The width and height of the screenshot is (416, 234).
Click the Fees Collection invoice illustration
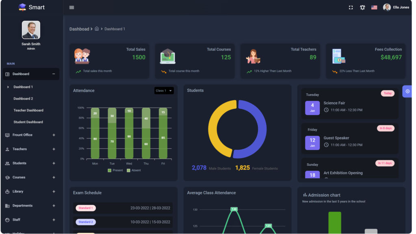pyautogui.click(x=339, y=56)
